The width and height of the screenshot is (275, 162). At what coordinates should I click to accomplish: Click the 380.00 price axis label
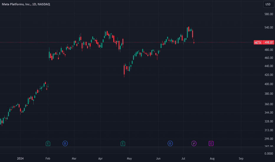[269, 94]
